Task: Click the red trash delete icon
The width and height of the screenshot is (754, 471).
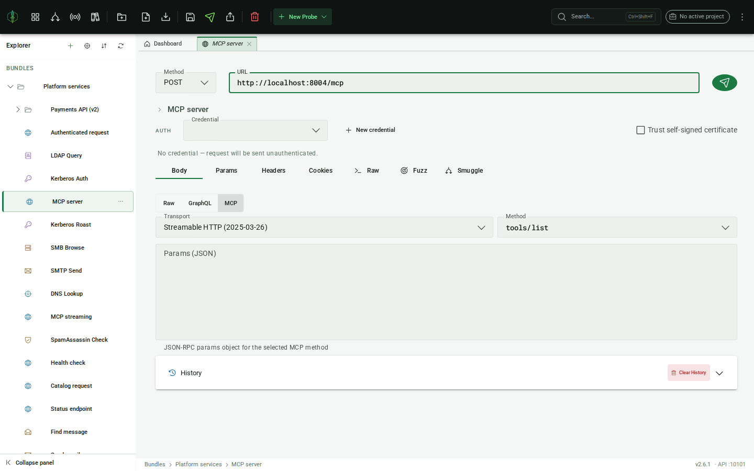Action: (x=254, y=17)
